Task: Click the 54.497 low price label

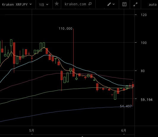Action: click(126, 106)
